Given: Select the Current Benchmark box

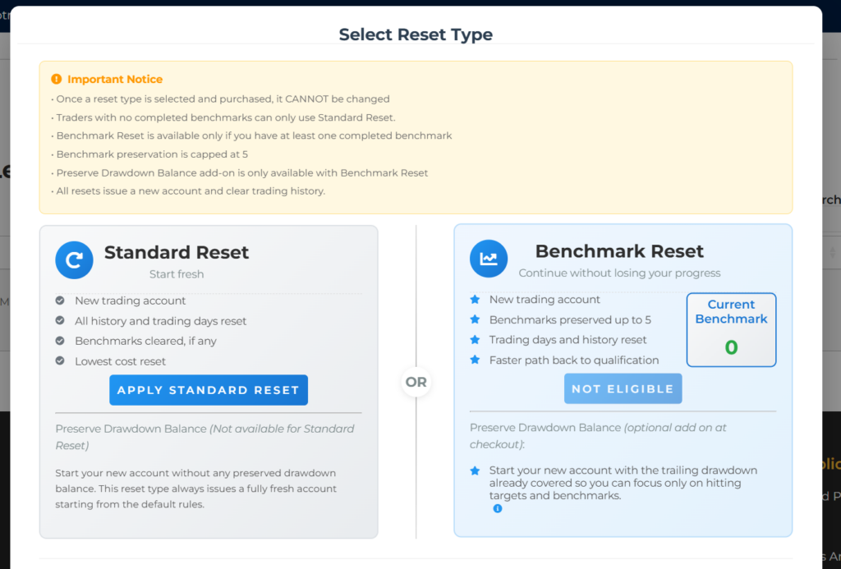Looking at the screenshot, I should (x=731, y=329).
